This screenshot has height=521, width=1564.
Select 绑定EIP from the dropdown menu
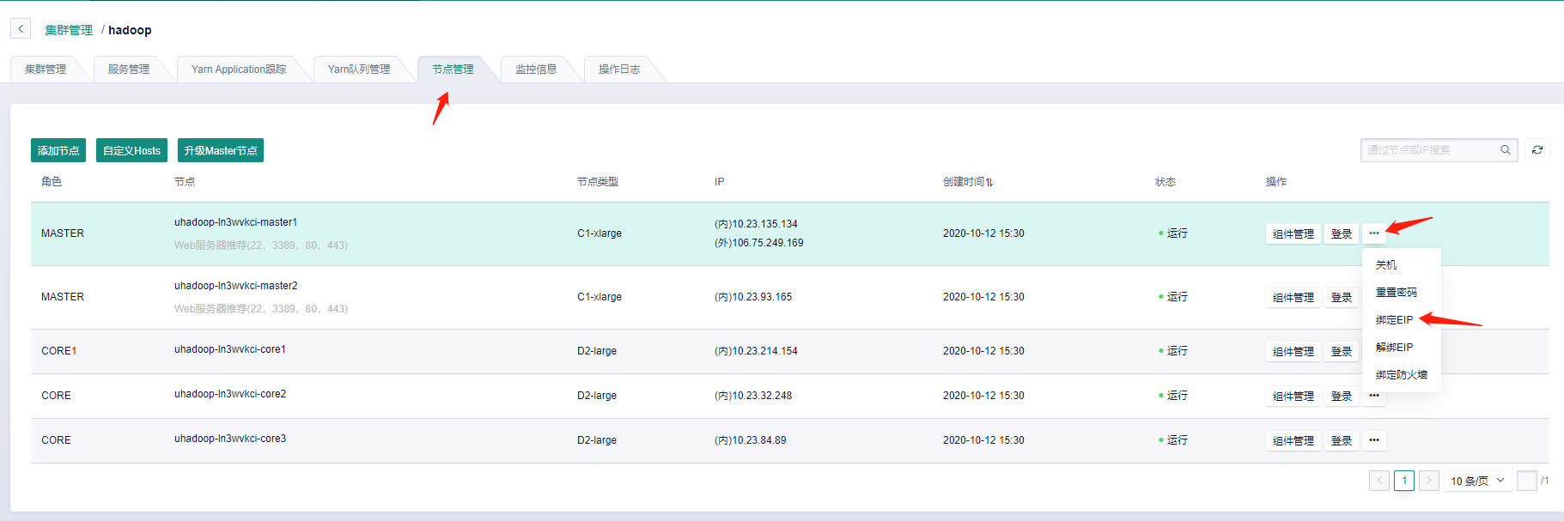tap(1394, 320)
